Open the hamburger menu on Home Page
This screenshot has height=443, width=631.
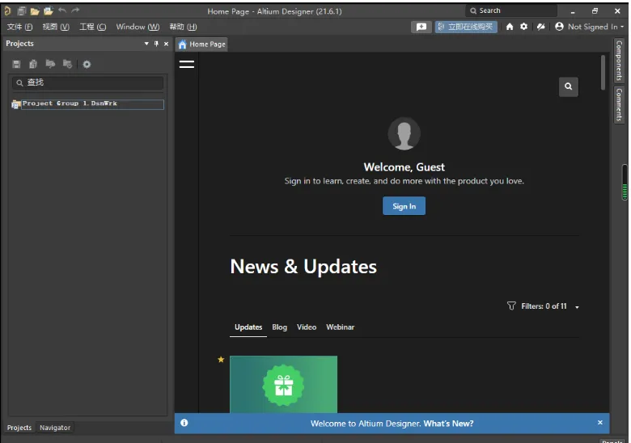187,64
